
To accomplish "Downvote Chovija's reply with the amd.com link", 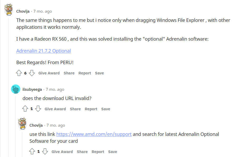I will [x=45, y=151].
